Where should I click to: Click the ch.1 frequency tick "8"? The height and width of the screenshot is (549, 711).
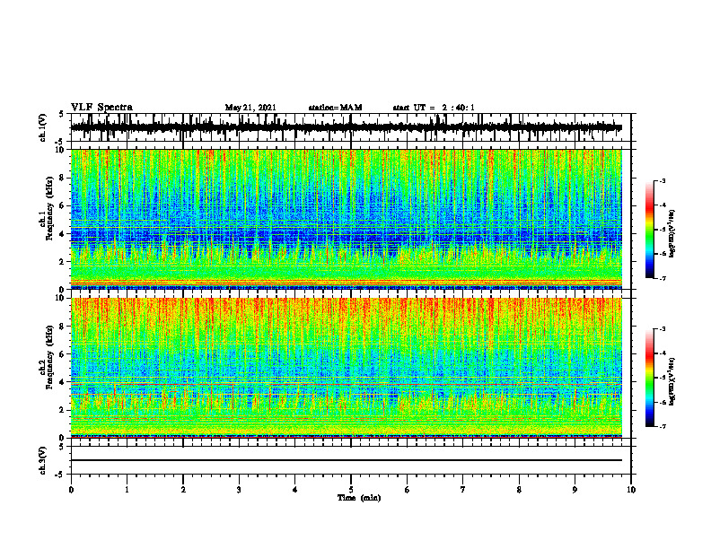63,178
